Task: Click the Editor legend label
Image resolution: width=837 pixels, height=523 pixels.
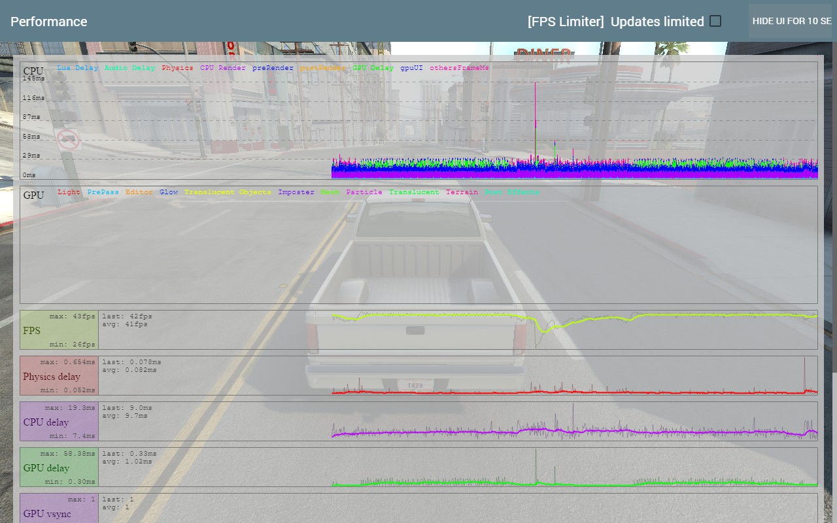Action: [139, 192]
